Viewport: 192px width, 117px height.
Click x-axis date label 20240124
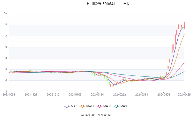[x=97, y=95]
